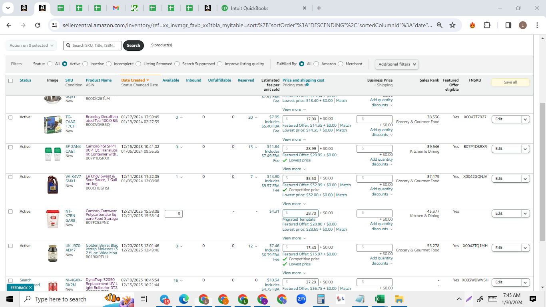Click the Search button
Image resolution: width=546 pixels, height=307 pixels.
pos(134,46)
